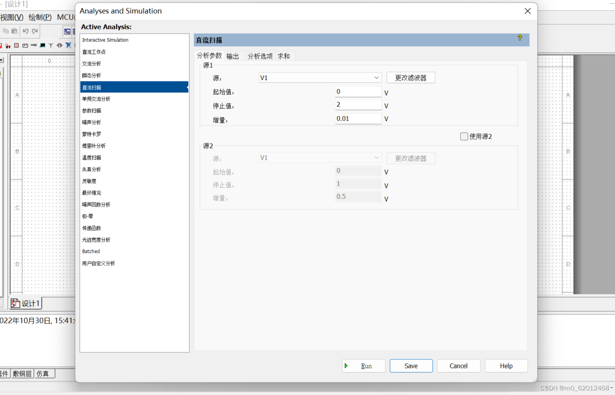Screen dimensions: 615x395
Task: Switch to 敷铜层 tab in bottom panel
Action: pos(22,374)
